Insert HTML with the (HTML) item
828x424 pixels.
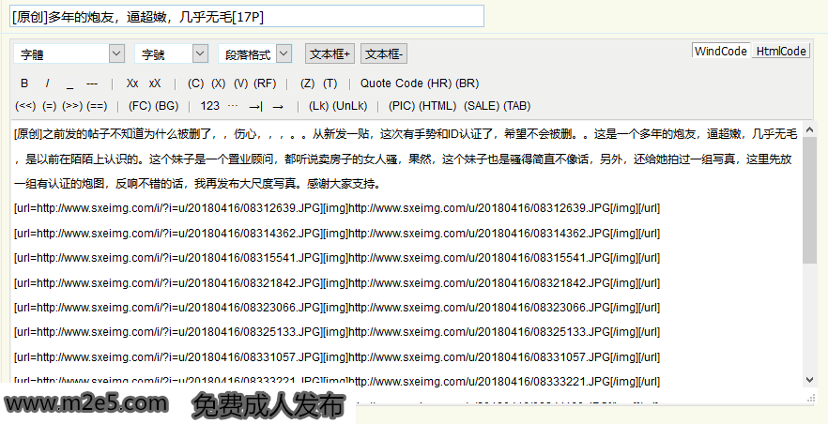437,106
